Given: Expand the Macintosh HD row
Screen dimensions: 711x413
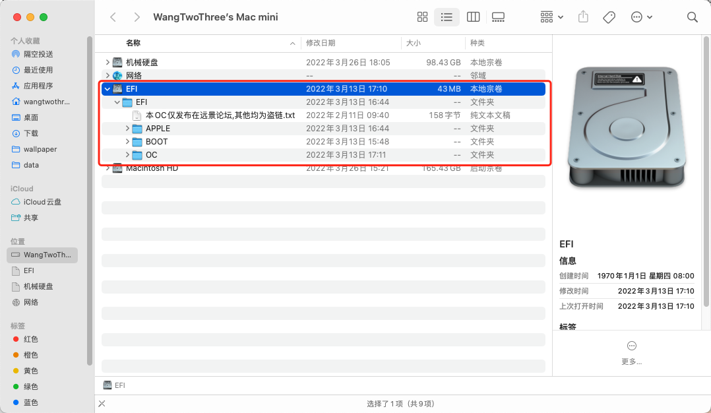Looking at the screenshot, I should click(108, 168).
